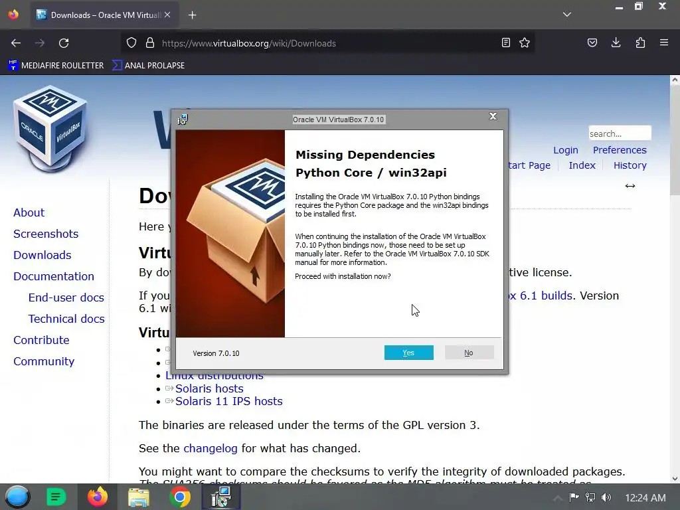Select the Downloads – Oracle VM VirtualBox tab
680x510 pixels.
tap(103, 15)
